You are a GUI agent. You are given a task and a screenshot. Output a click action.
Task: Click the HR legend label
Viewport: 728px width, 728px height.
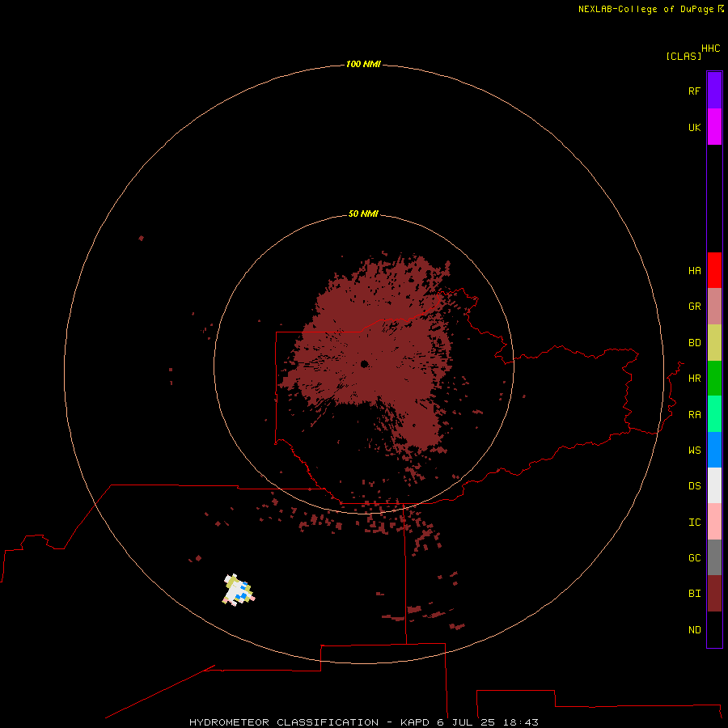(x=694, y=379)
